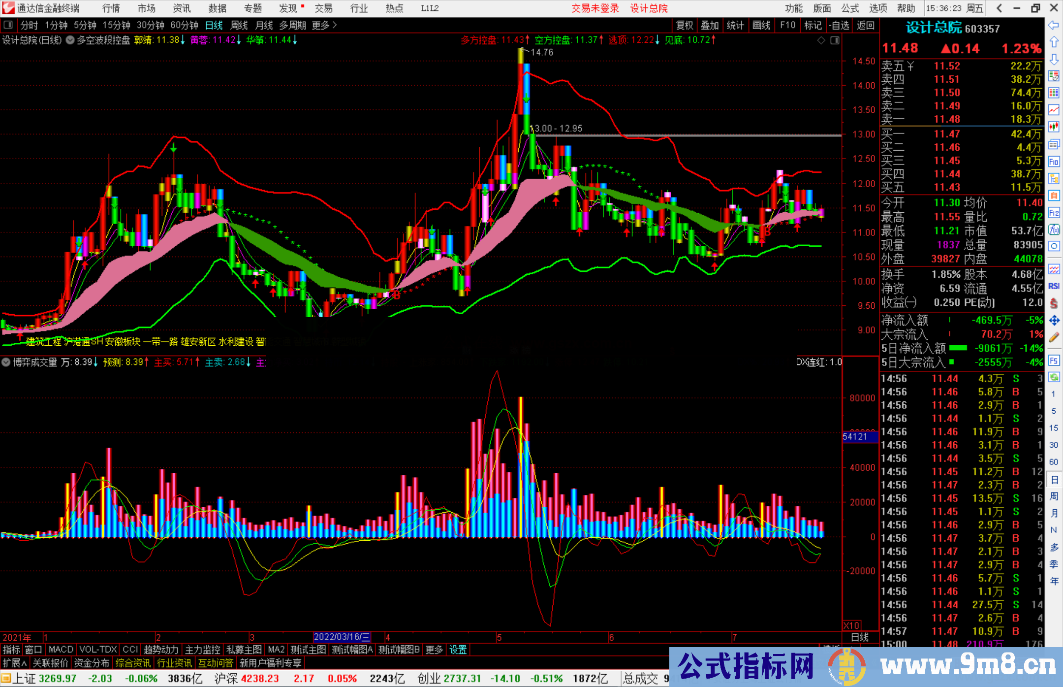The width and height of the screenshot is (1063, 687).
Task: Expand 更多 timeframe periods list
Action: point(324,25)
